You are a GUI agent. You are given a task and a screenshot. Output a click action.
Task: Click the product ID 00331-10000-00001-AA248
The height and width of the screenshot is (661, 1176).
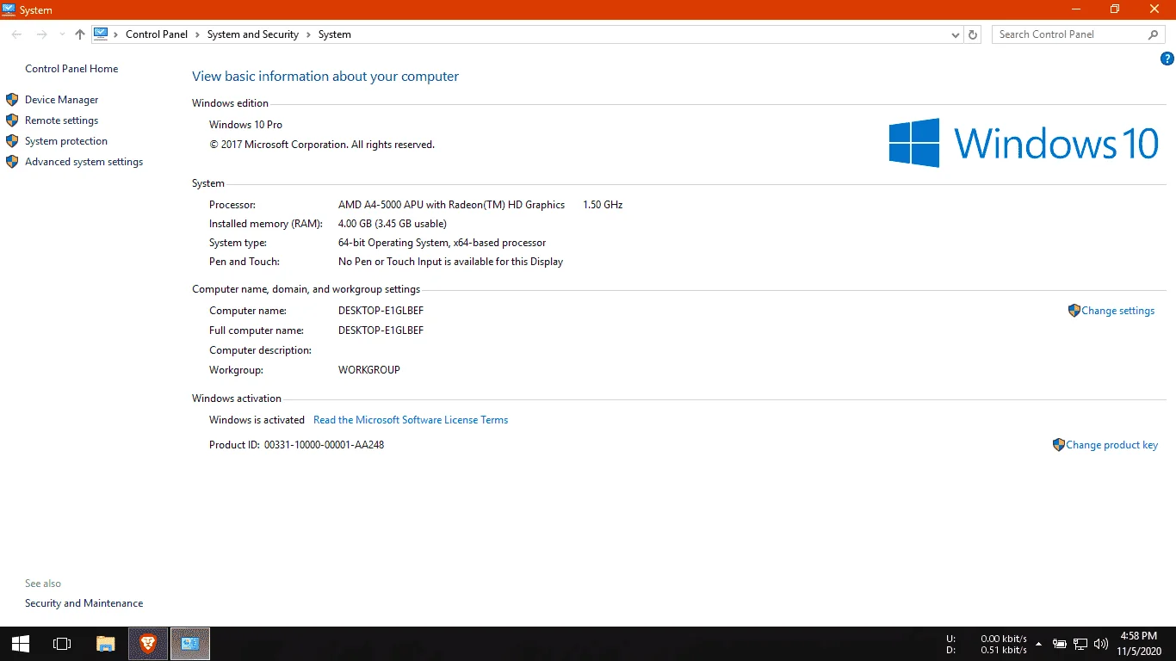[324, 445]
